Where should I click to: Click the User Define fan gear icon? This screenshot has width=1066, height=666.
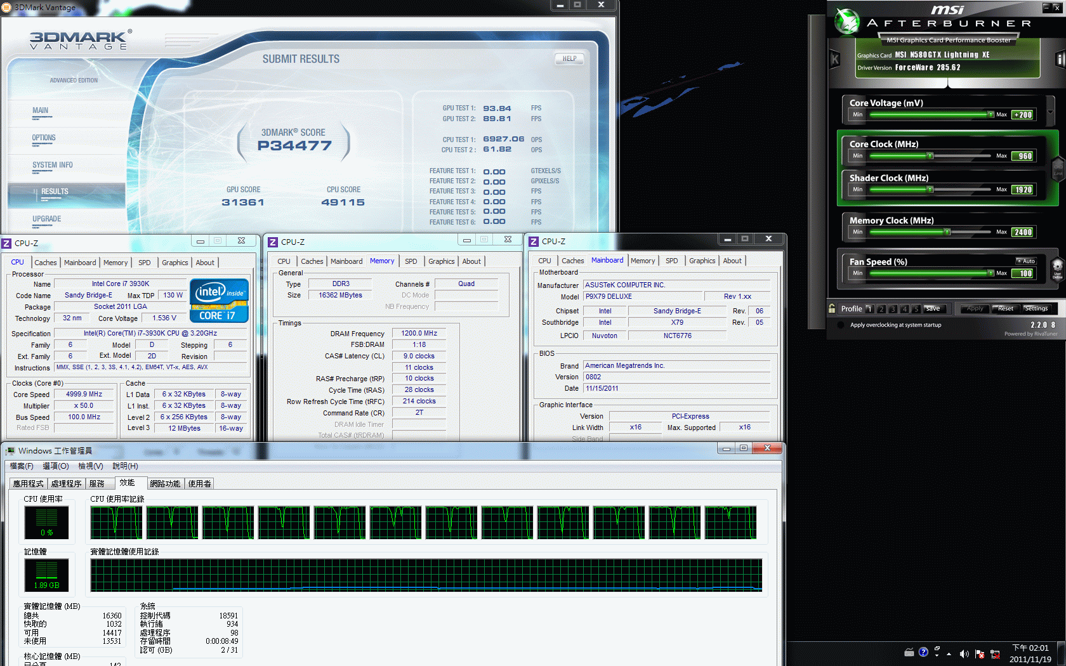click(1057, 269)
